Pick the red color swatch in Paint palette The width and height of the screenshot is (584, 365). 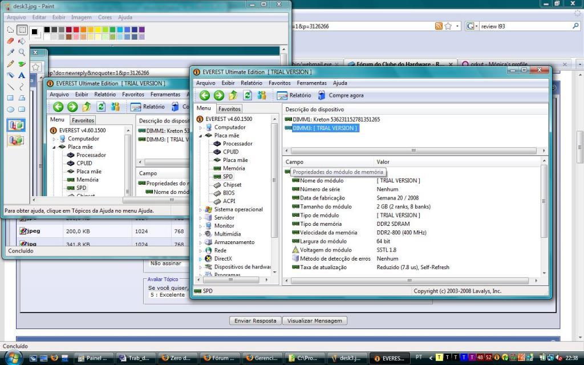coord(76,30)
